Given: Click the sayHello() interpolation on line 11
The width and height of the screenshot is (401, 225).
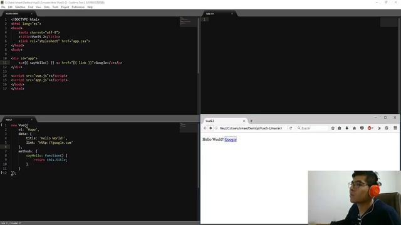Looking at the screenshot, I should [39, 62].
